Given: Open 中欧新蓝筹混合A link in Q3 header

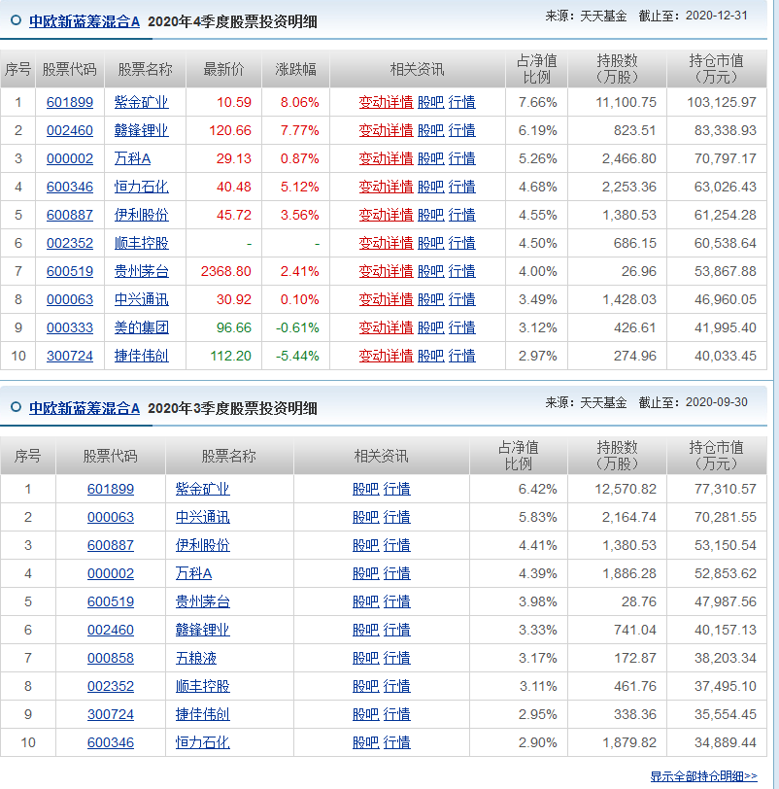Looking at the screenshot, I should [84, 408].
